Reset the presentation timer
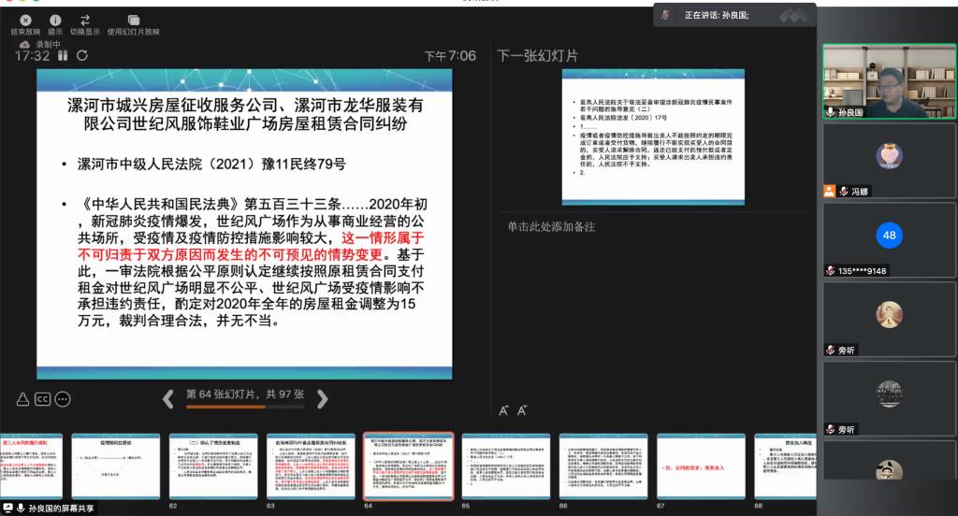The image size is (958, 516). point(82,56)
